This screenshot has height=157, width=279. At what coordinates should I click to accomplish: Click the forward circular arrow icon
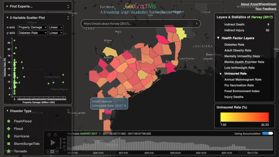pos(56,135)
